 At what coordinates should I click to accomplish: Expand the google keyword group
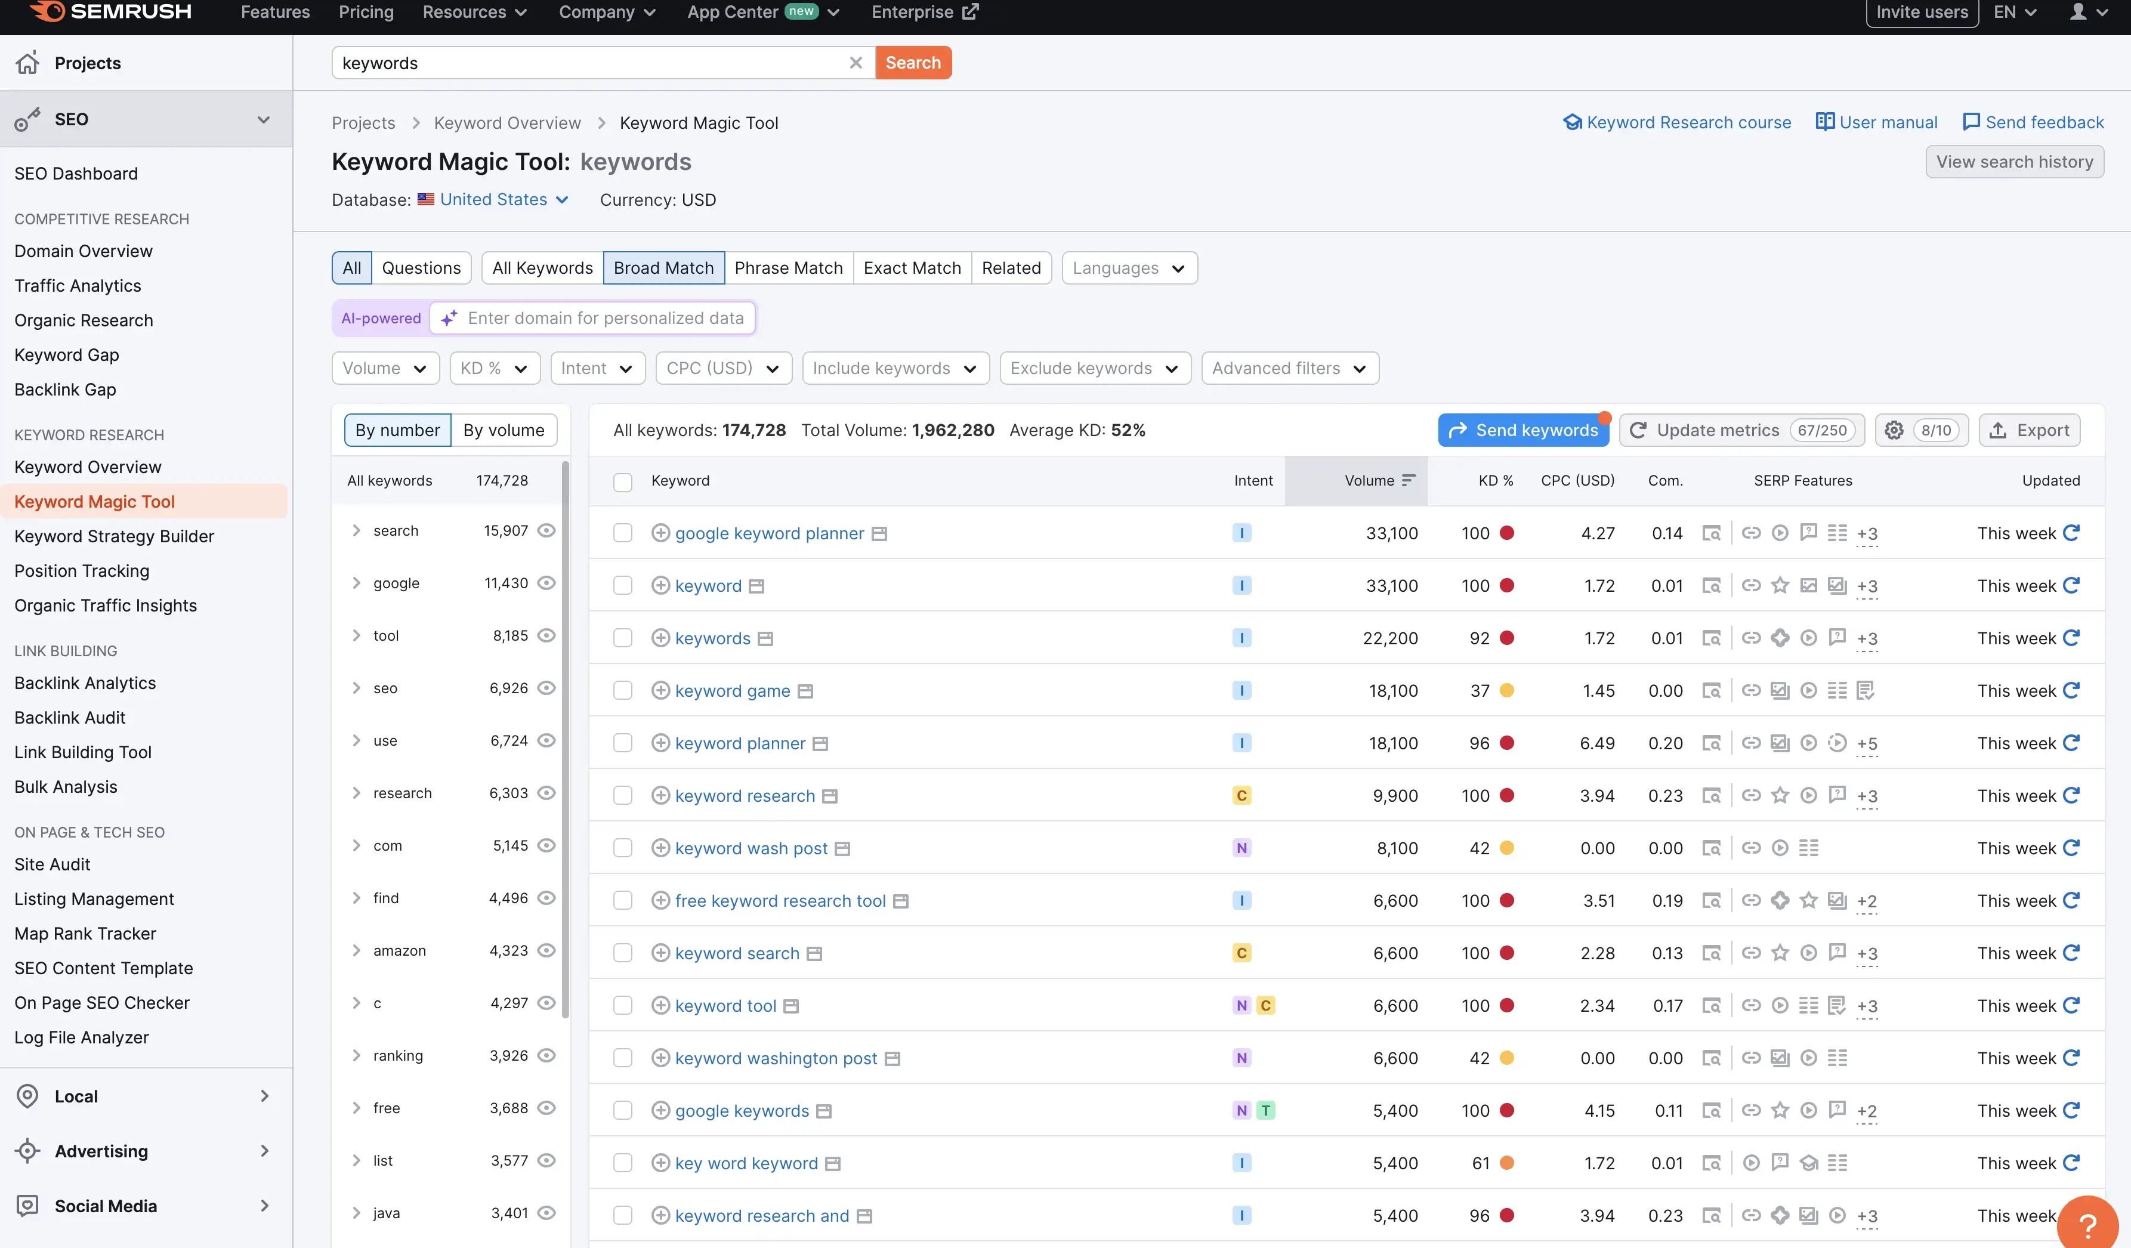(356, 583)
